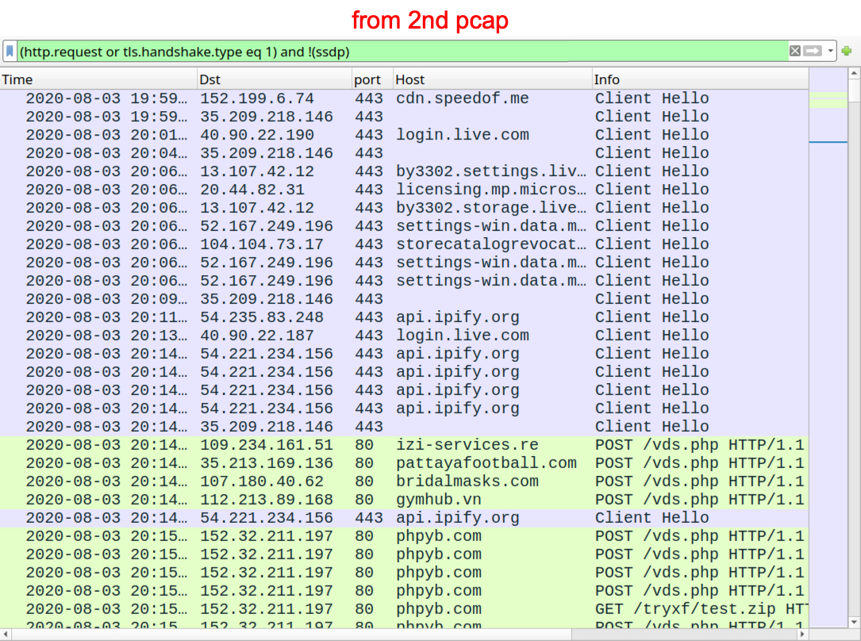Select the by3302.storage.live… packet row

(404, 208)
